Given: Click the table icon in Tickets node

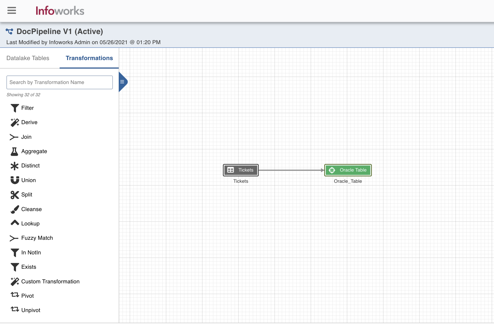Looking at the screenshot, I should [230, 170].
